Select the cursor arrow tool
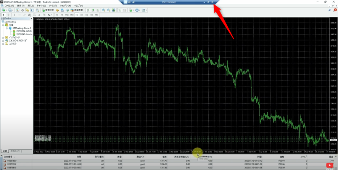This screenshot has width=338, height=170. point(3,15)
